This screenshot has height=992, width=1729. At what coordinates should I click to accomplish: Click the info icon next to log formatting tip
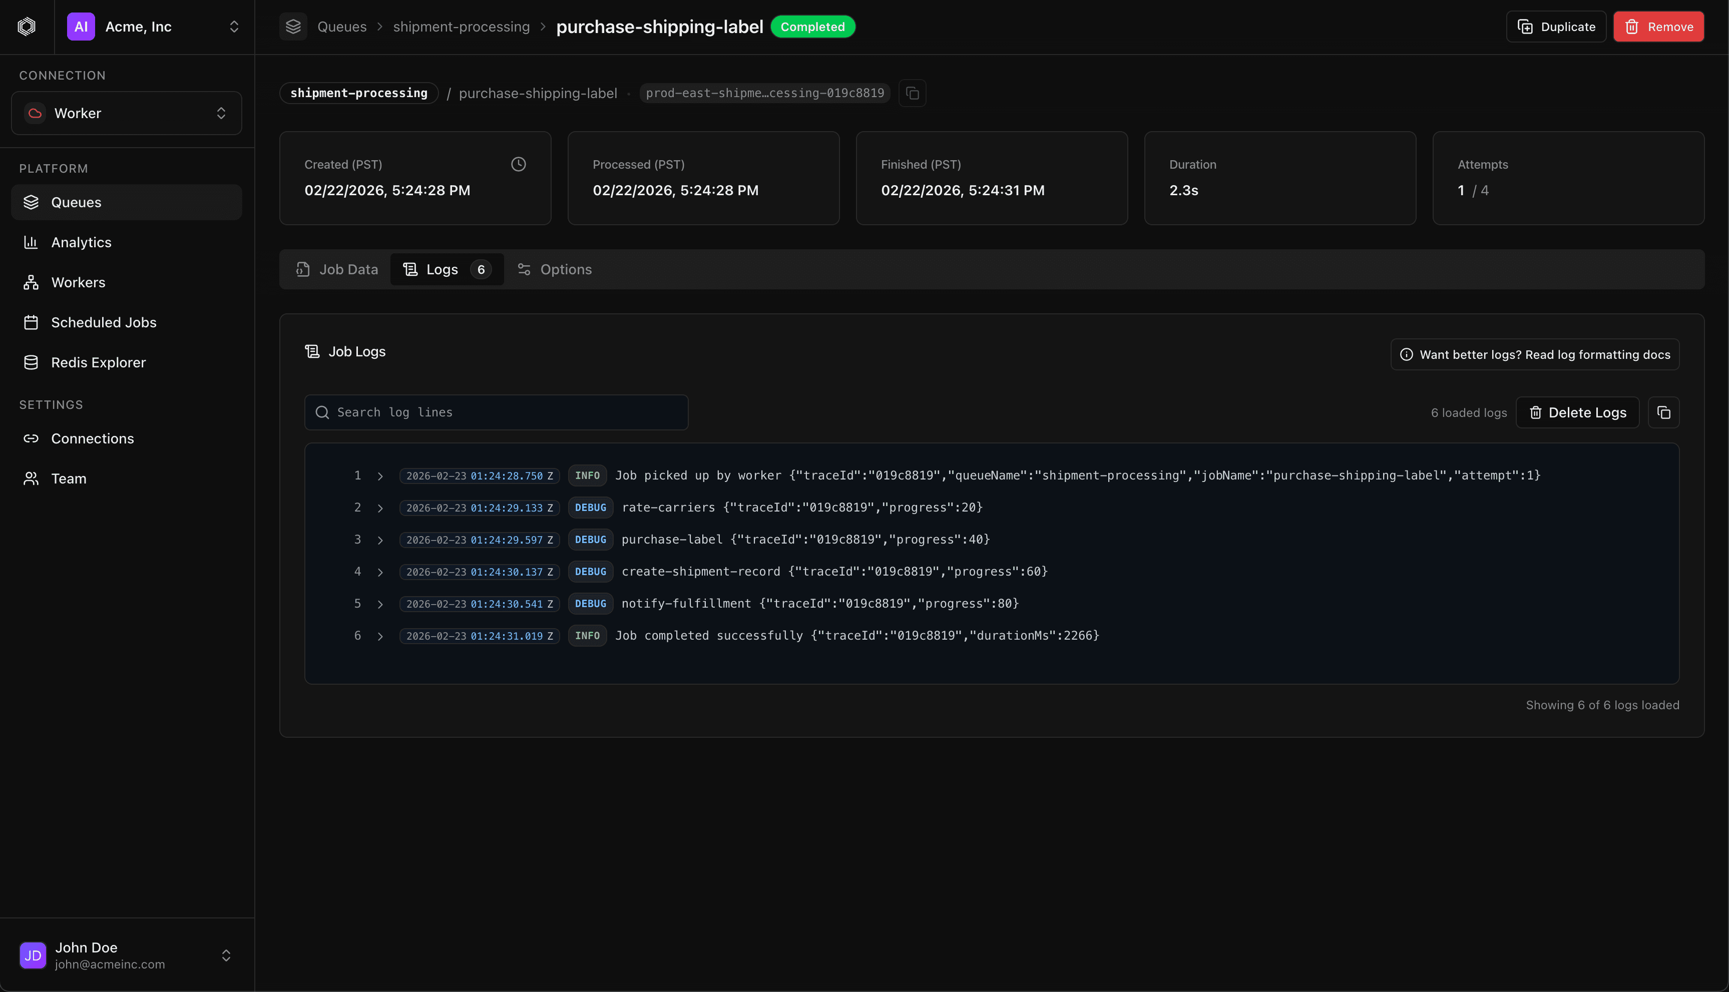pyautogui.click(x=1408, y=354)
